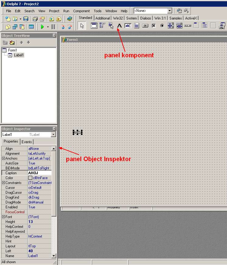The height and width of the screenshot is (265, 227).
Task: Switch to the Win32 palette tab
Action: [x=118, y=18]
